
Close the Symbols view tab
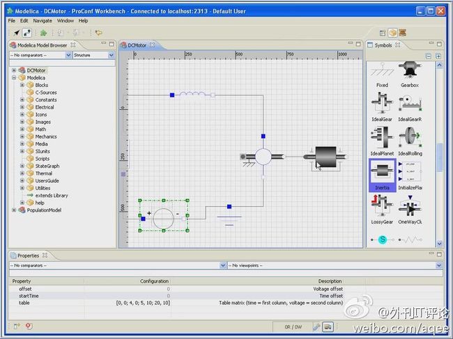click(x=397, y=45)
